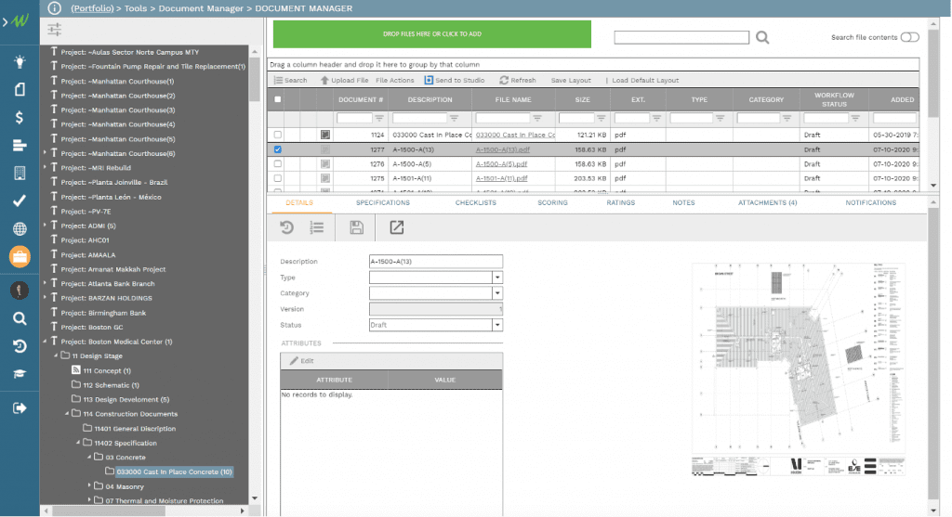Click the file icon in row 1124
Image resolution: width=952 pixels, height=517 pixels.
point(325,135)
